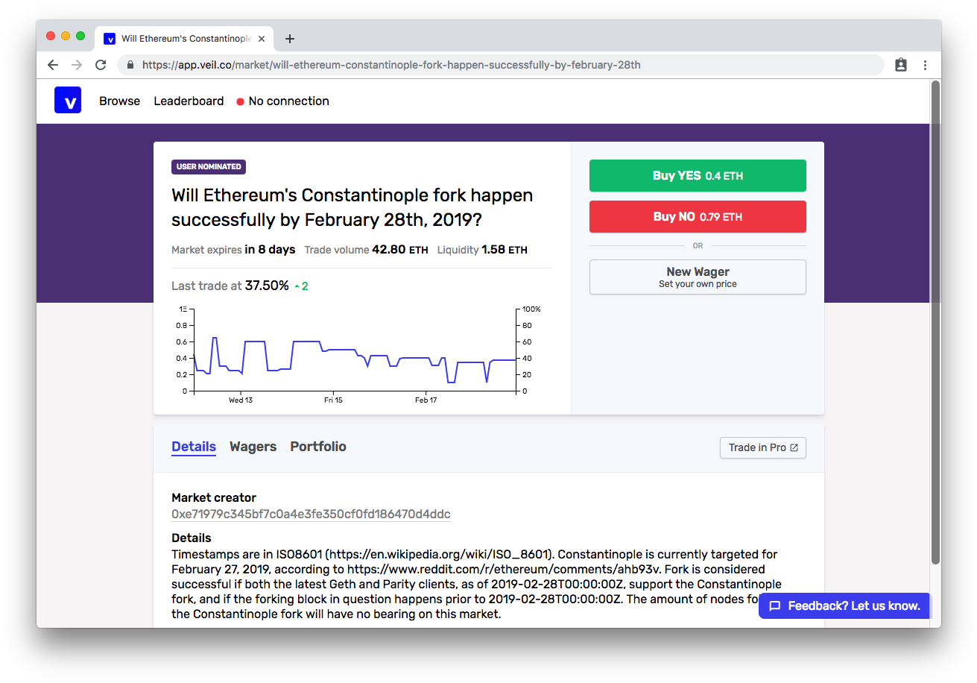Select the Will Ethereum's Constantinople browser tab
This screenshot has width=977, height=683.
(x=185, y=39)
